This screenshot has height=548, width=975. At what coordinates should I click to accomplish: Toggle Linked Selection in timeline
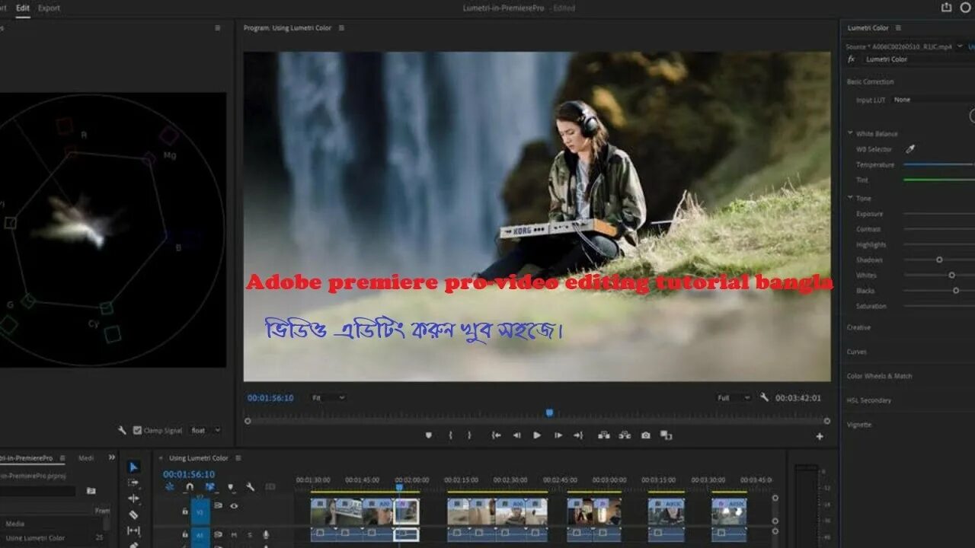pyautogui.click(x=209, y=487)
